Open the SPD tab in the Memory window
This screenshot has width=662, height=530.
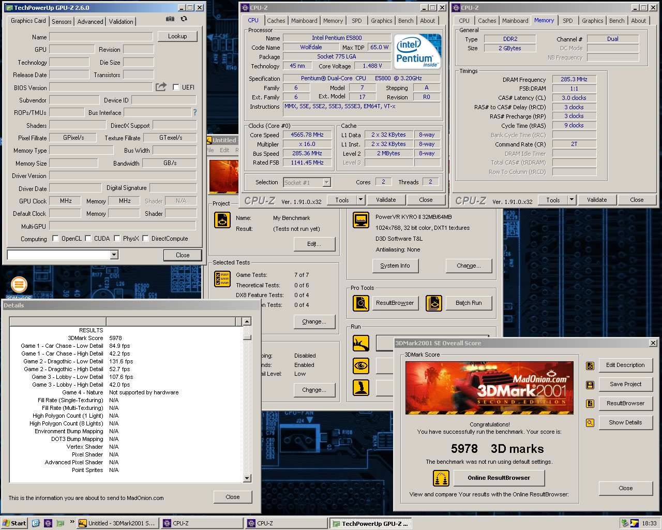(568, 21)
